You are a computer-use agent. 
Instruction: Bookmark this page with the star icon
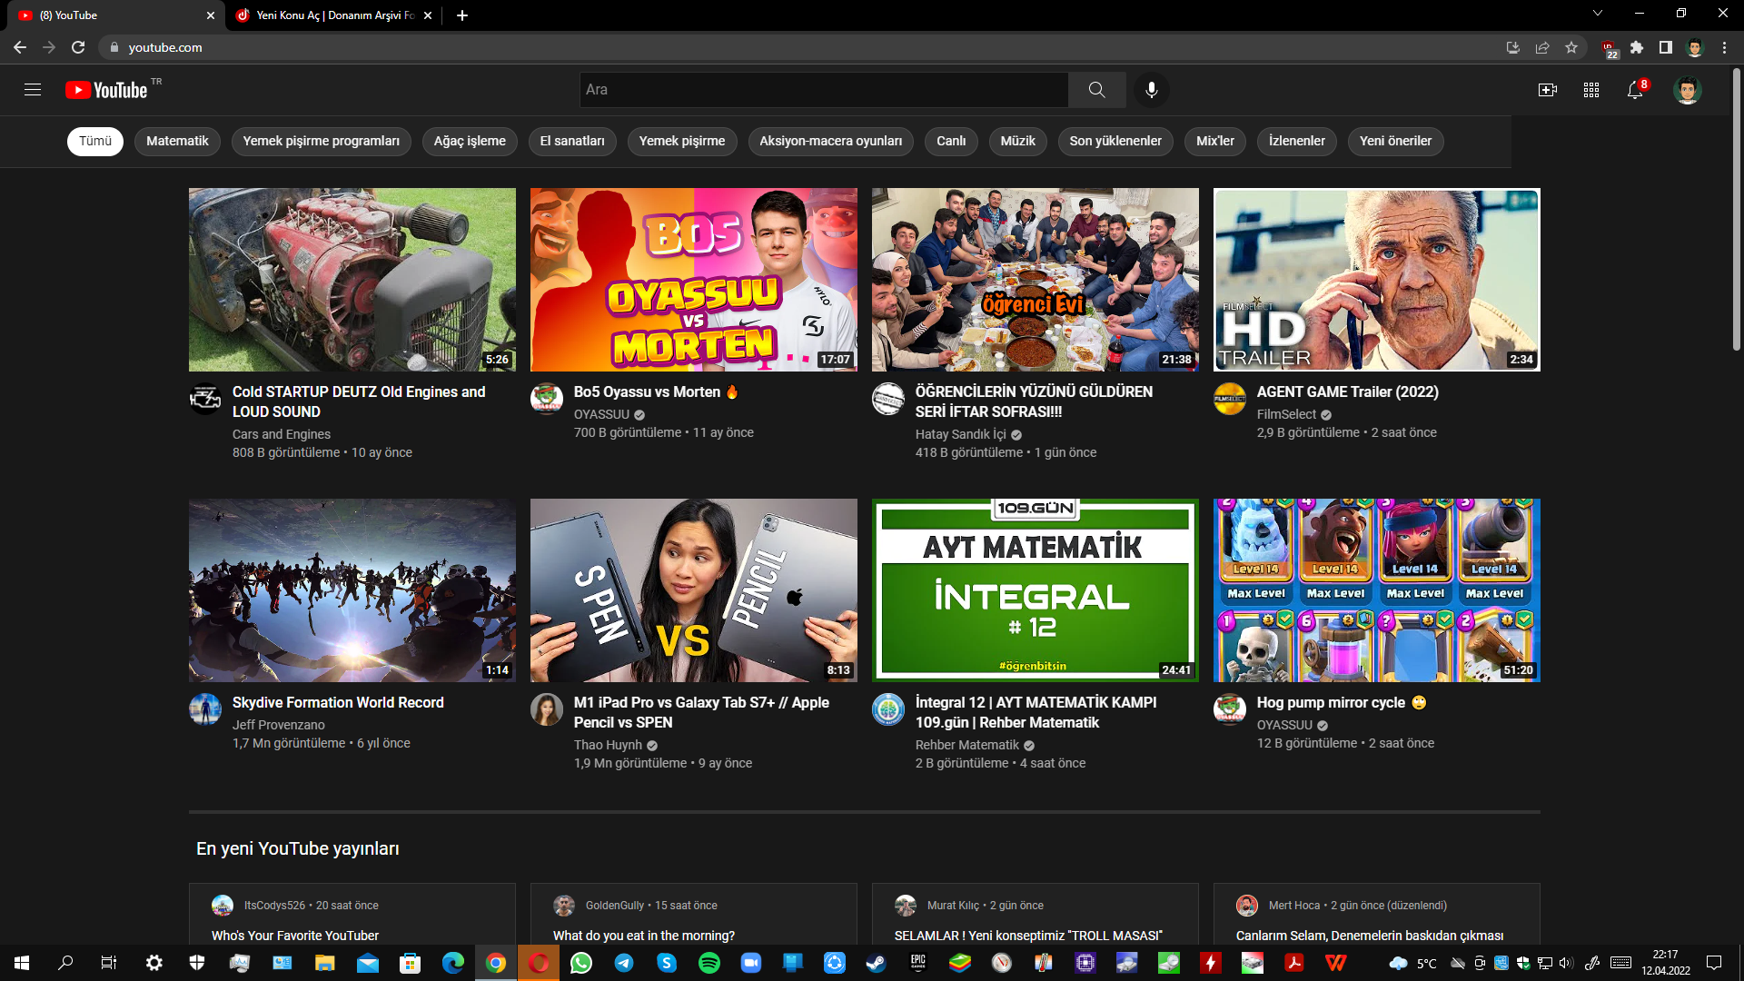[1571, 47]
